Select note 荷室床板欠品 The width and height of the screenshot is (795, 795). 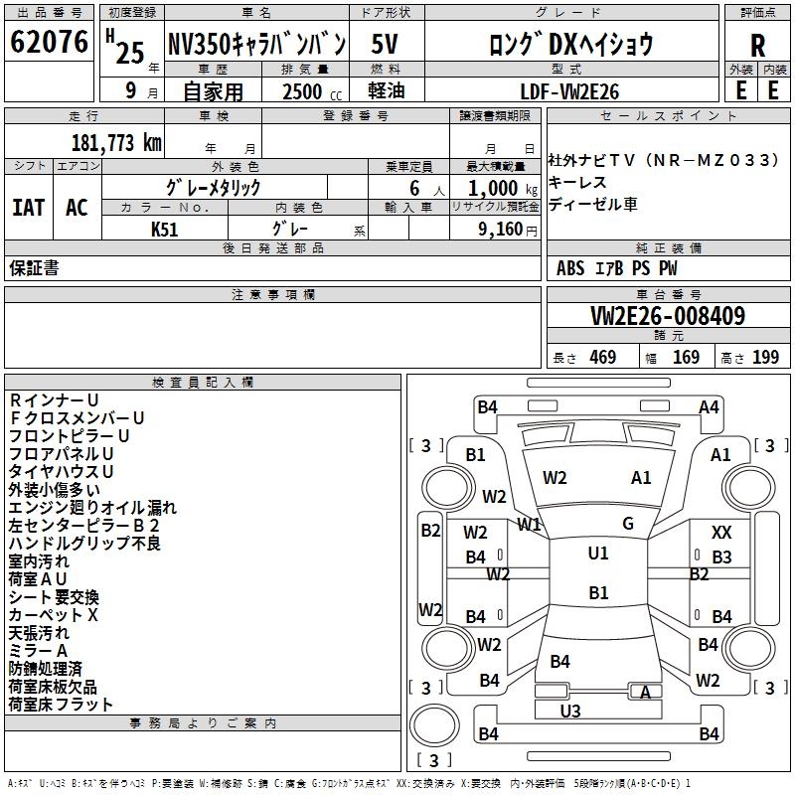click(x=53, y=687)
